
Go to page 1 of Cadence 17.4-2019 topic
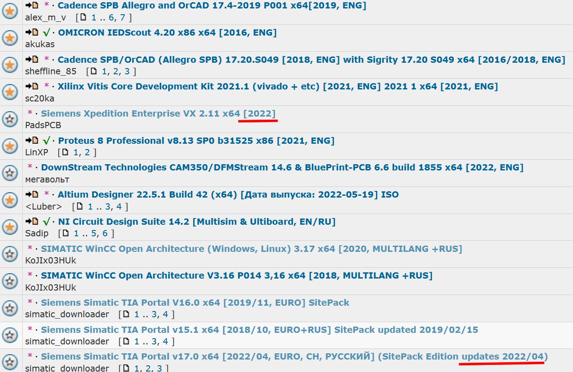point(94,18)
